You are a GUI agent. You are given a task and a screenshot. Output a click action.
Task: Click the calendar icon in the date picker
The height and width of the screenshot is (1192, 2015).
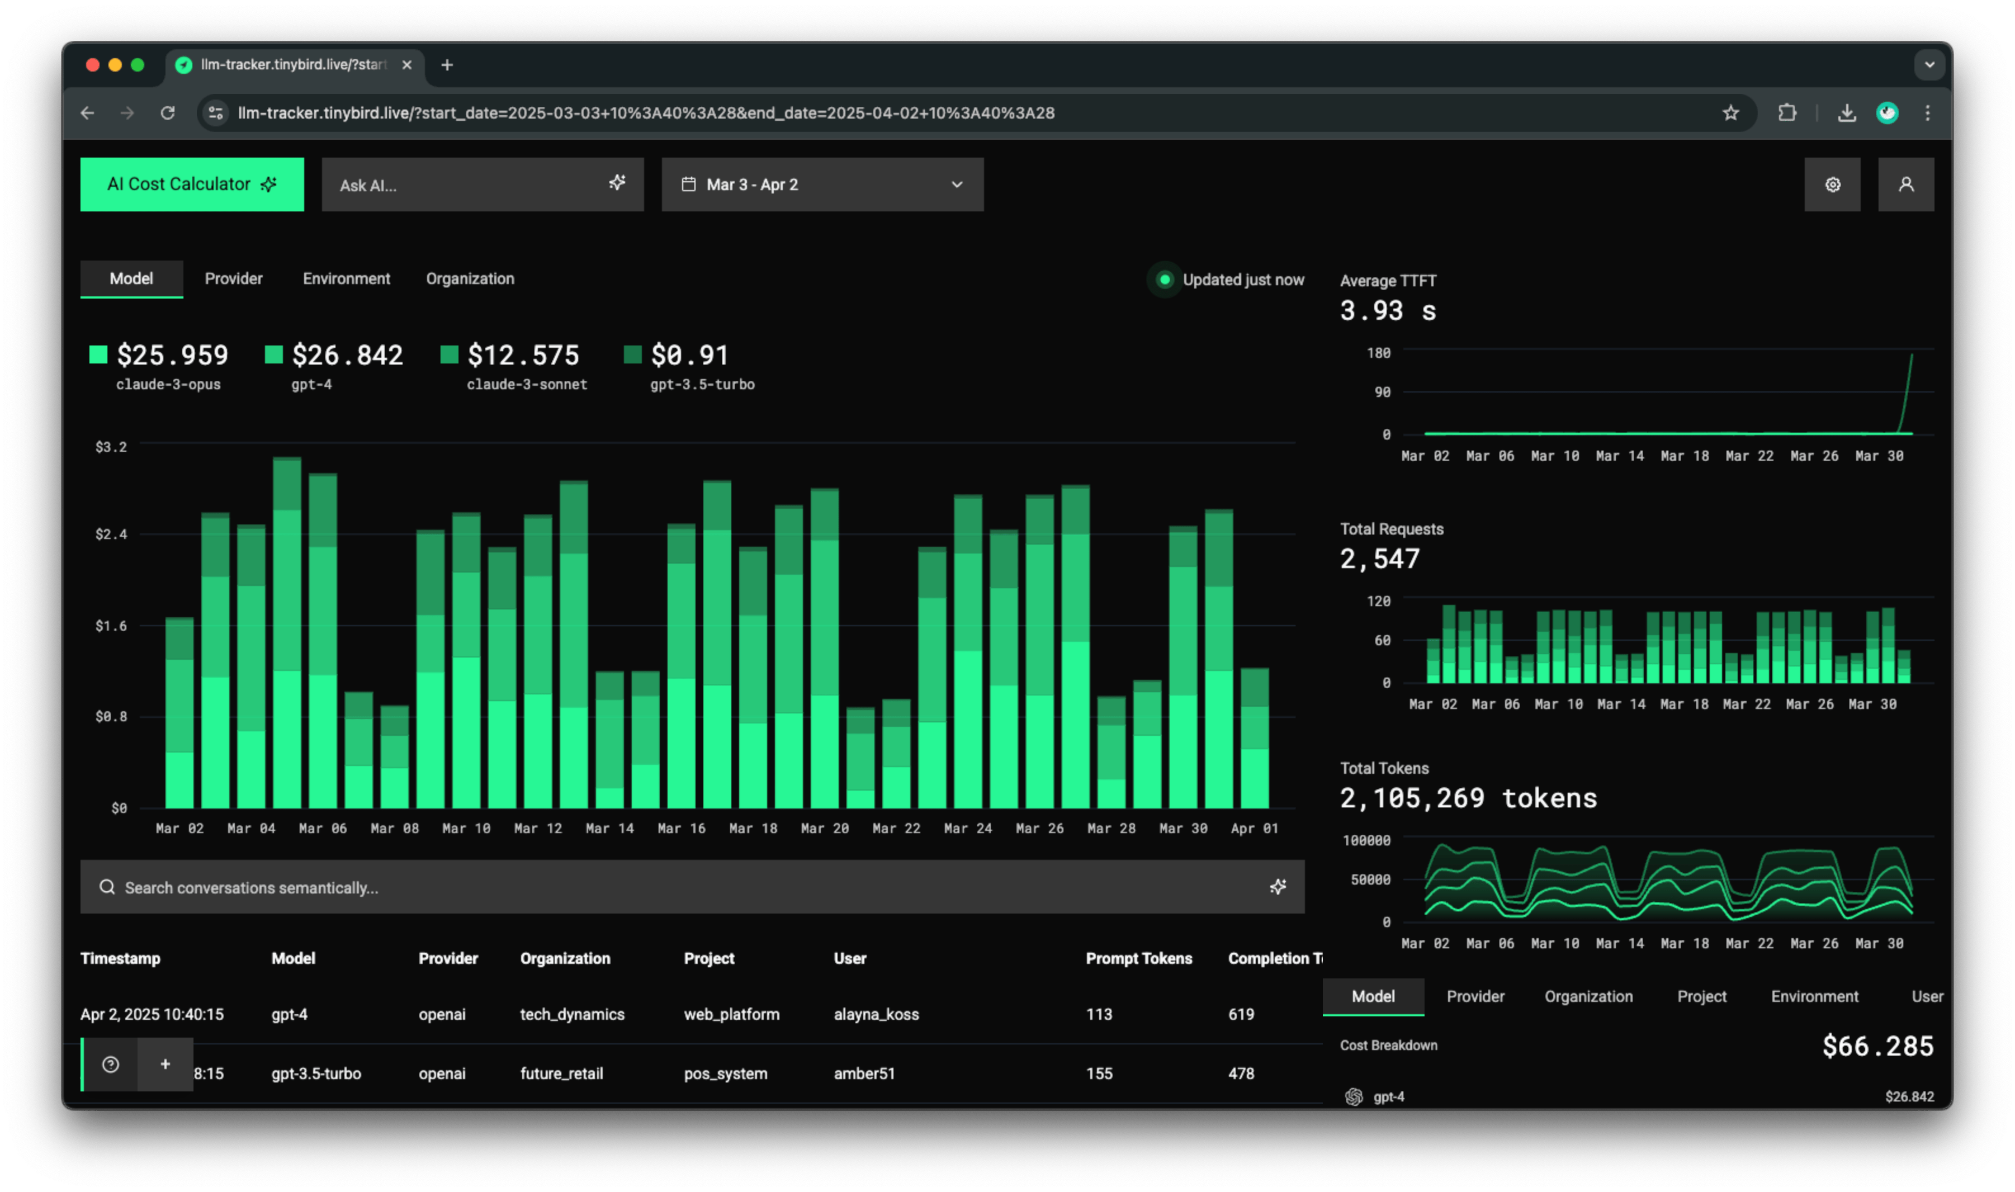(688, 183)
